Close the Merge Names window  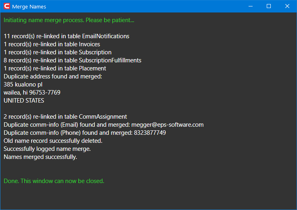[x=287, y=6]
